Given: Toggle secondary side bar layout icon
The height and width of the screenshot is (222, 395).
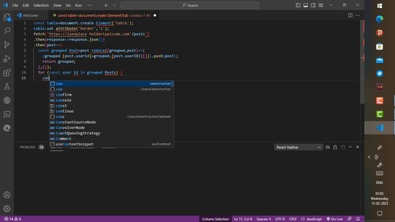Looking at the screenshot, I should [x=313, y=5].
